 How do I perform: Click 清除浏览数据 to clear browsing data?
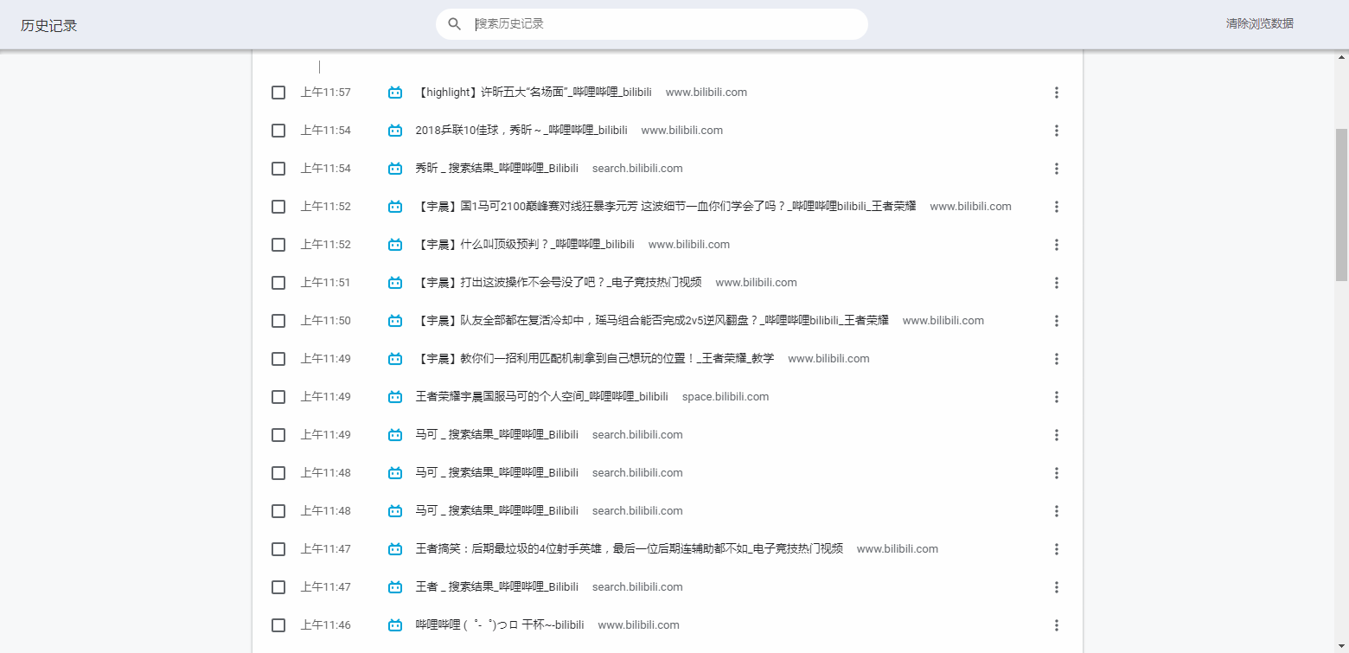pos(1259,24)
